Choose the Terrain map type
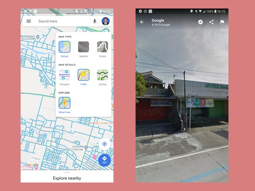This screenshot has height=191, width=255. 102,47
